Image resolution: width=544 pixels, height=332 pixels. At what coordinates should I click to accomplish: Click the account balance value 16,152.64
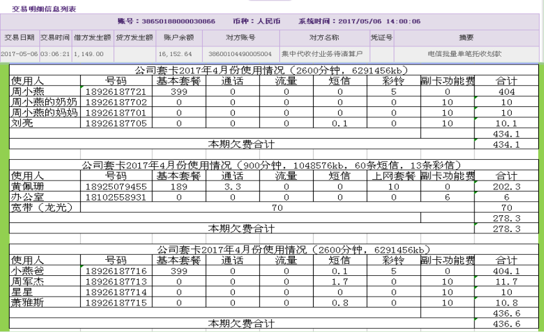tap(175, 54)
